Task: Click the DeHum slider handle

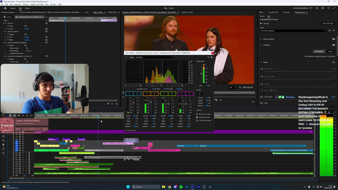Action: pyautogui.click(x=314, y=87)
